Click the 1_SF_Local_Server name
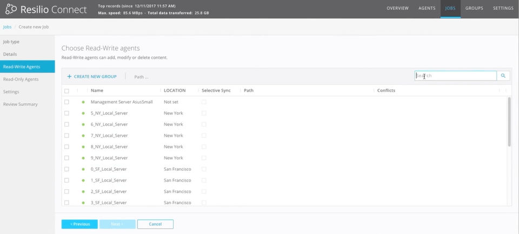This screenshot has width=519, height=234. [x=109, y=180]
